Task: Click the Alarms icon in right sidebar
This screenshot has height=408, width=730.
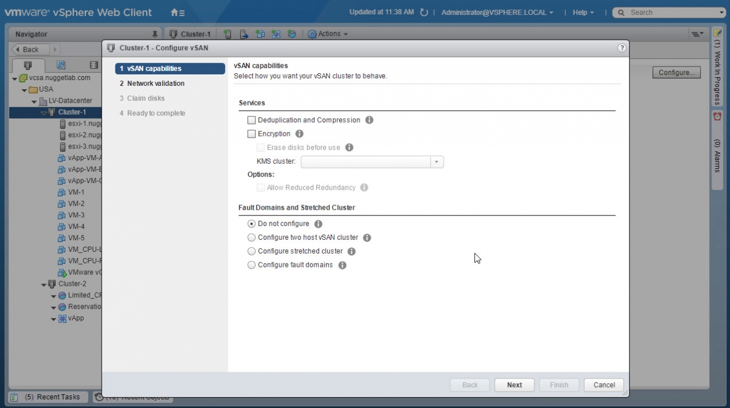Action: [x=717, y=116]
